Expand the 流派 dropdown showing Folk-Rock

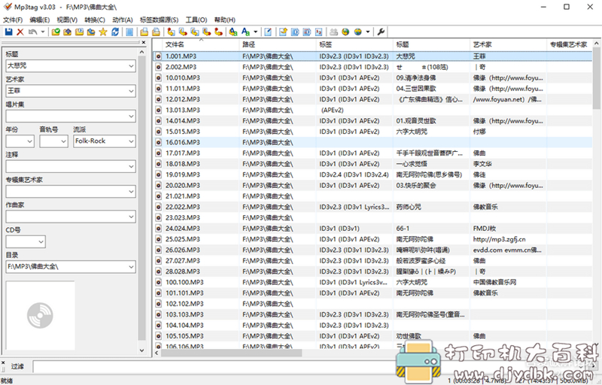coord(131,141)
